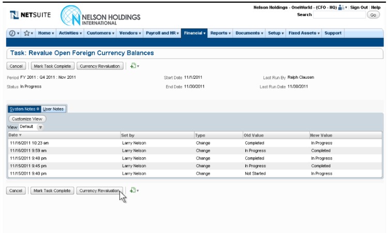This screenshot has width=388, height=233.
Task: Click the Start Date value 11/1/2011
Action: pos(193,77)
